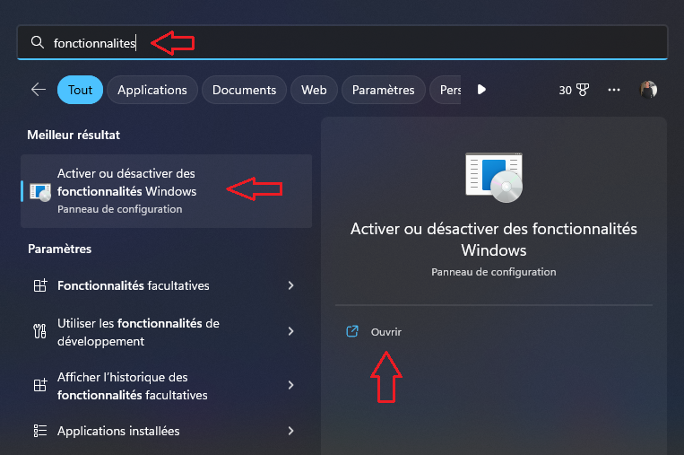Screen dimensions: 684x455
Task: Click the 30 points counter
Action: point(566,90)
